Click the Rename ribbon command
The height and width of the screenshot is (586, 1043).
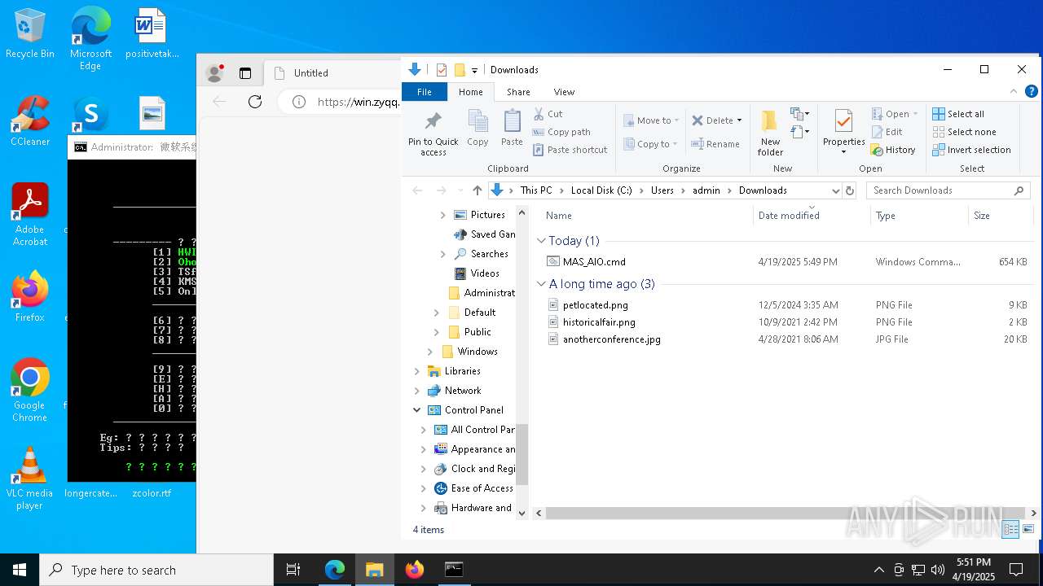[715, 144]
